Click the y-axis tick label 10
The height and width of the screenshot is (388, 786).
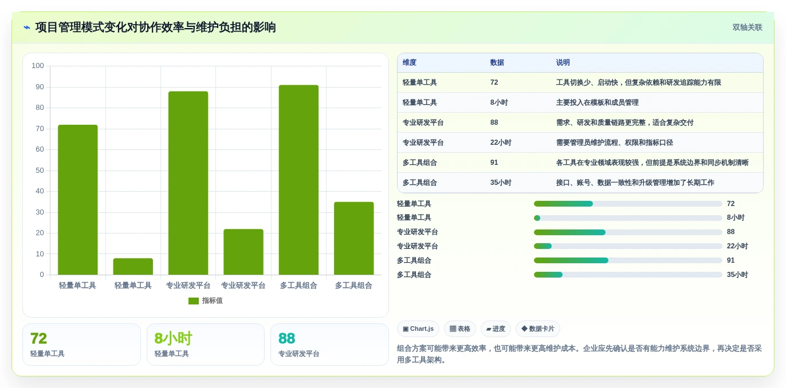40,254
